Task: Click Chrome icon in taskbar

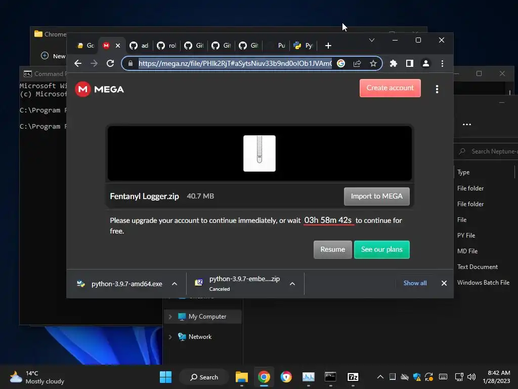Action: coord(264,377)
